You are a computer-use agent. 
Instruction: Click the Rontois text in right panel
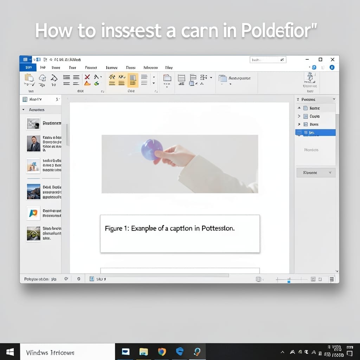click(311, 150)
